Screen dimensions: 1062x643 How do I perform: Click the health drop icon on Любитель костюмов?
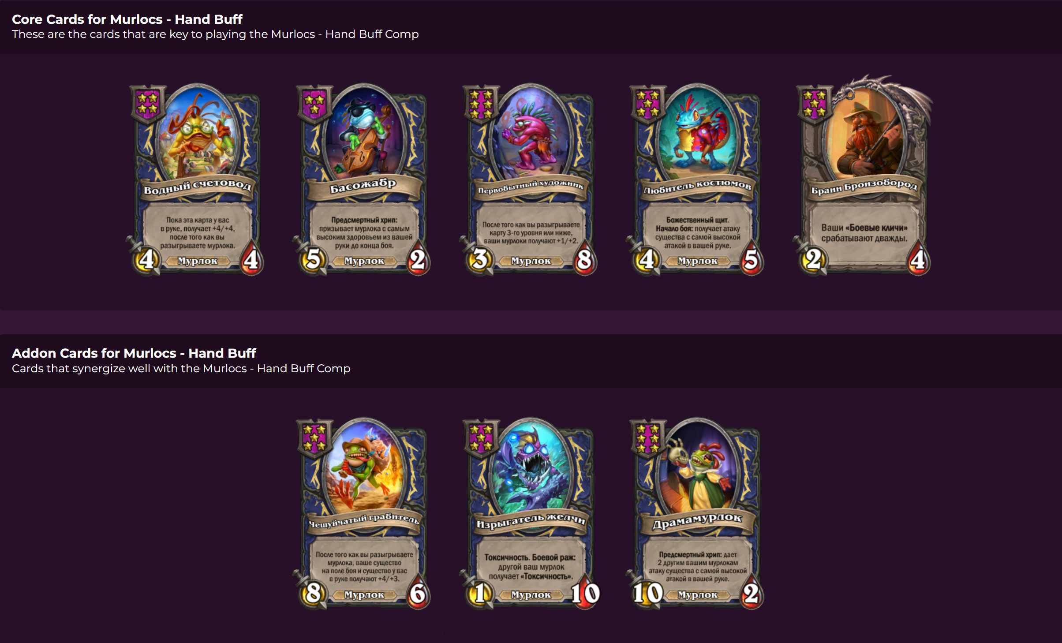point(751,258)
